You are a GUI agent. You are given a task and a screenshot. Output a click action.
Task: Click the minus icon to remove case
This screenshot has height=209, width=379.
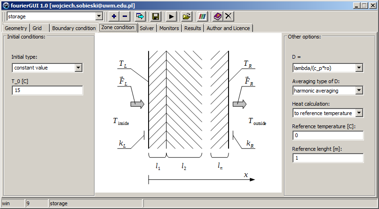(125, 16)
